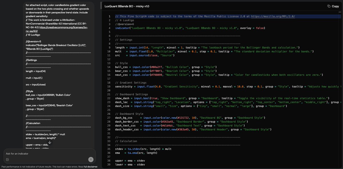Open the mozilla.org/MPL/2.0 link in code
Viewport: 343px width, 169px height.
point(273,16)
